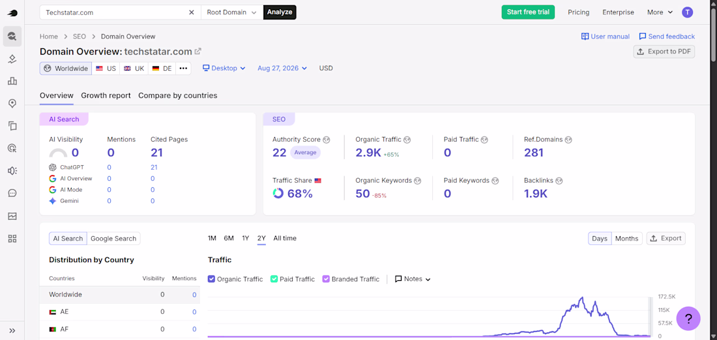Screen dimensions: 717x340
Task: Open the App Center grid sidebar icon
Action: click(x=12, y=239)
